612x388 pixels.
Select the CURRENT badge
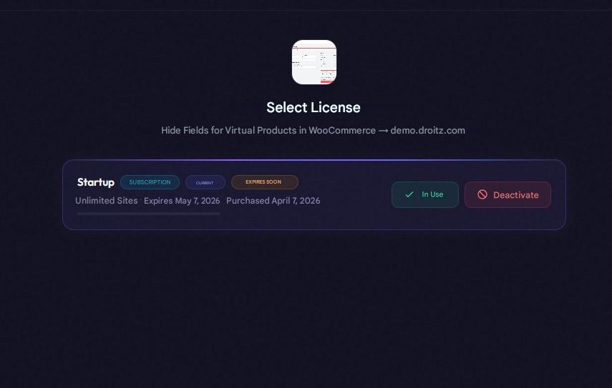tap(205, 182)
